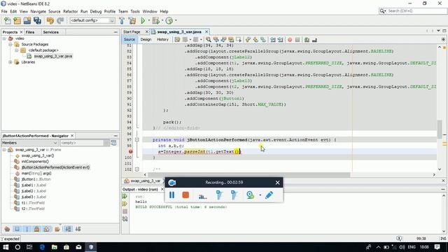This screenshot has height=252, width=448.
Task: Select the Source view button
Action: pos(129,39)
